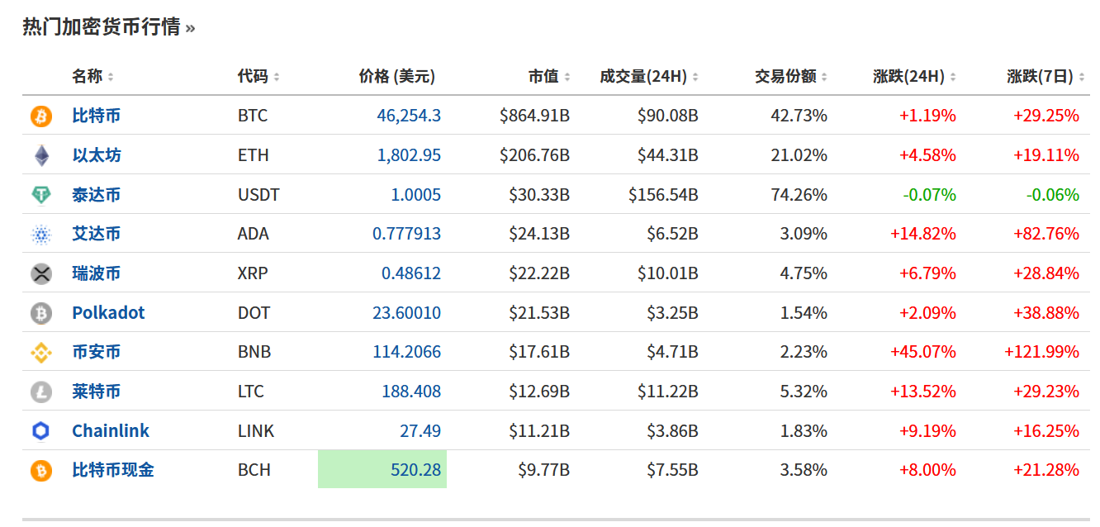Select trade share 42.73% cell
The image size is (1100, 527).
[x=799, y=116]
